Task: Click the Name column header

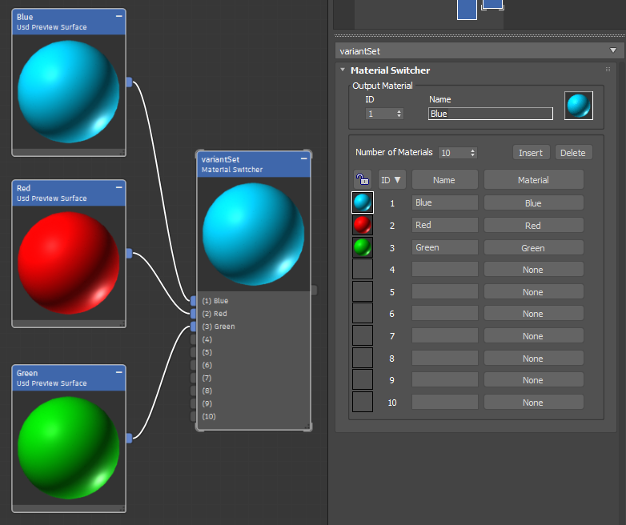Action: [445, 179]
